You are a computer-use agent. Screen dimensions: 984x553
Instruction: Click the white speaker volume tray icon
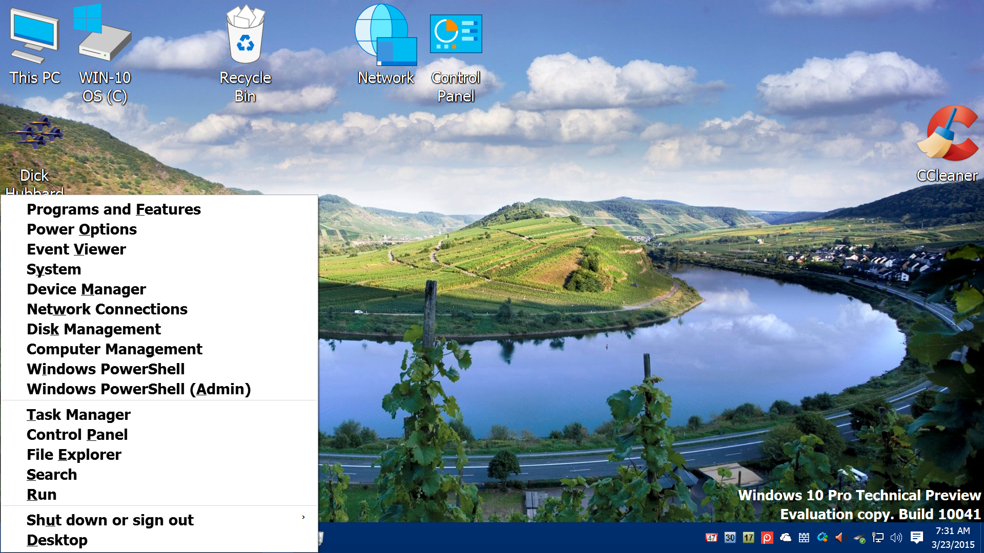pos(896,538)
